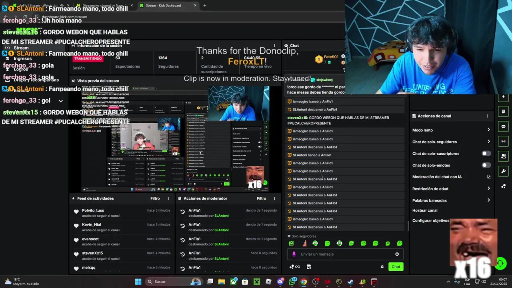Open Stream in the sidebar menu
This screenshot has width=512, height=288.
(x=21, y=48)
